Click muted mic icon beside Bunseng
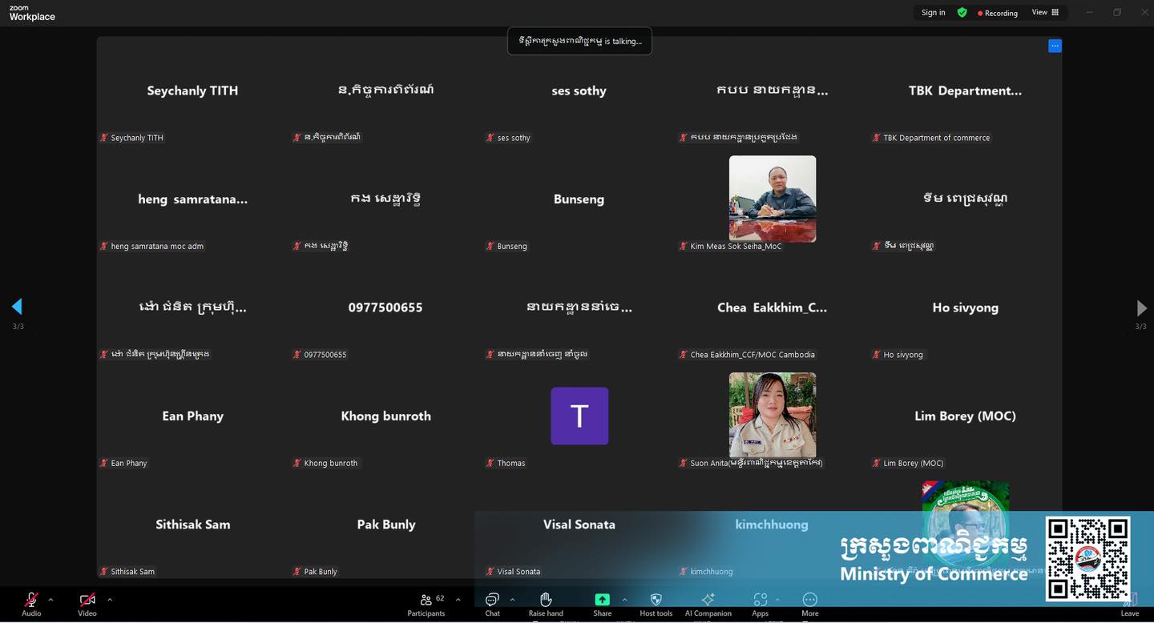This screenshot has height=623, width=1154. coord(490,246)
